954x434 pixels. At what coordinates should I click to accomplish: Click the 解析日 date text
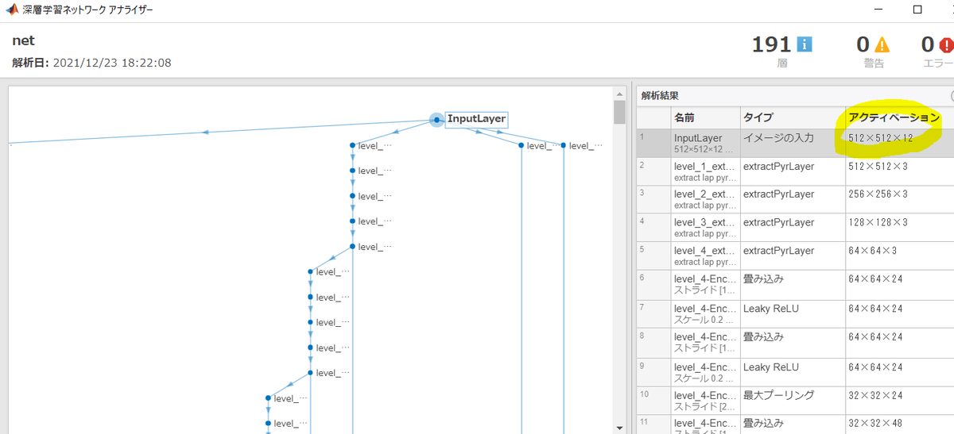tap(91, 63)
